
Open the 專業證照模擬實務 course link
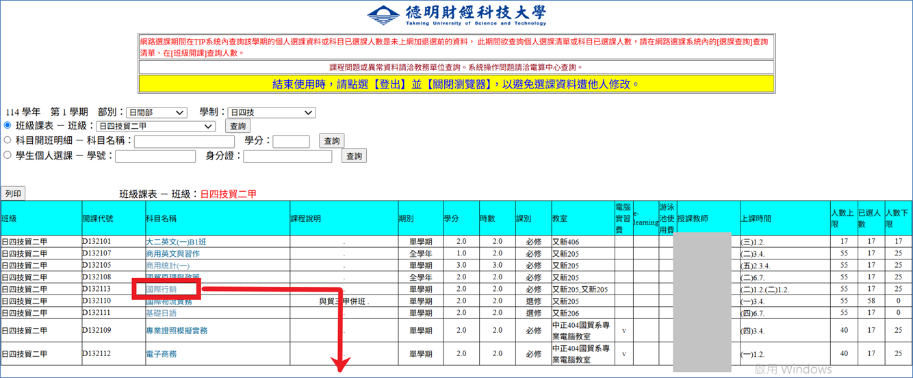coord(177,331)
